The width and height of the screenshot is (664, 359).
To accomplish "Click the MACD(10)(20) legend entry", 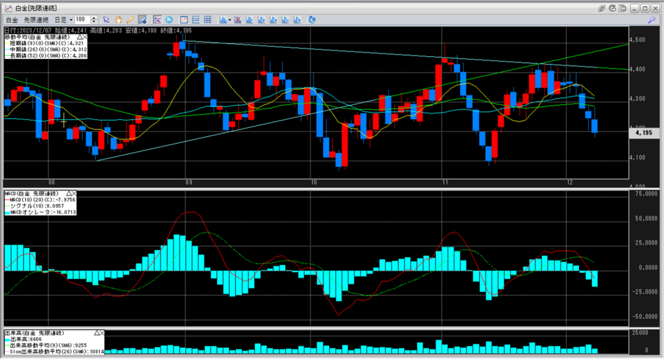I will [40, 200].
